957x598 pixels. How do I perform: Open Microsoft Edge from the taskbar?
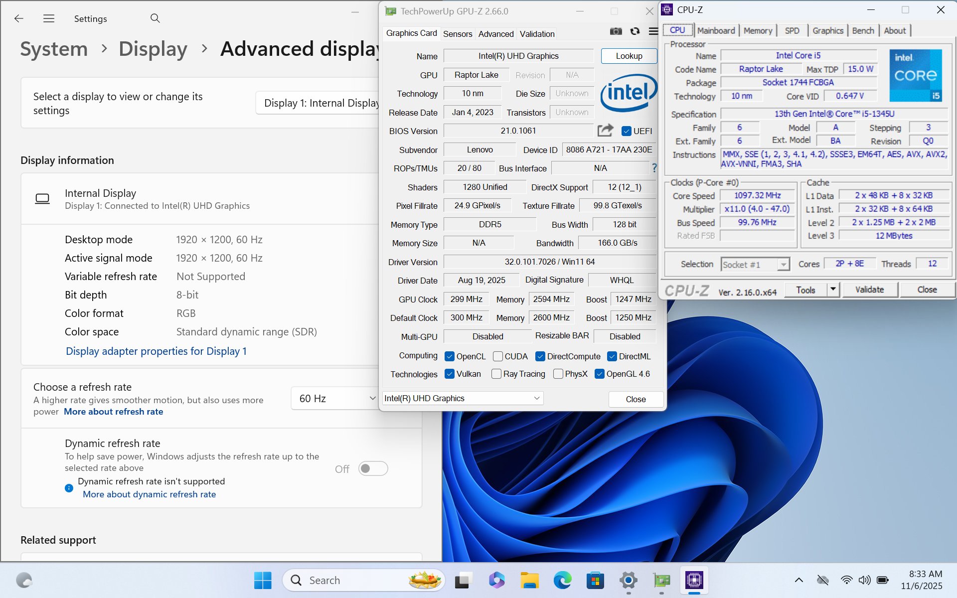coord(562,580)
